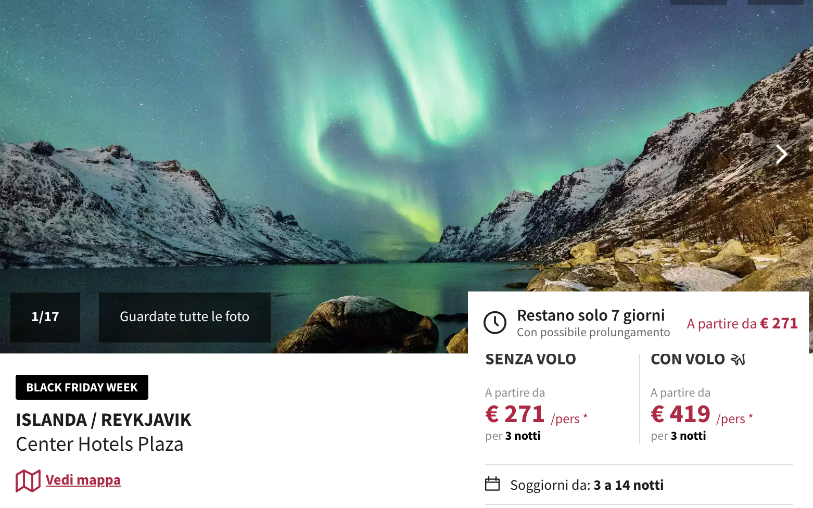Choose the CON VOLO option

tap(688, 359)
